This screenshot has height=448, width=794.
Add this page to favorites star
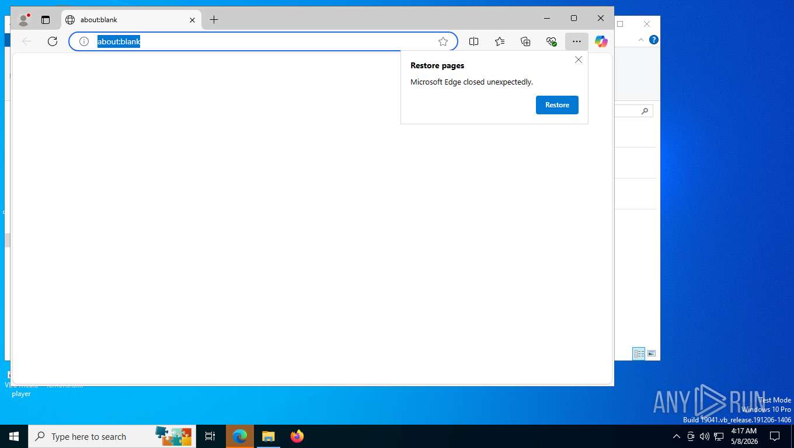coord(443,41)
